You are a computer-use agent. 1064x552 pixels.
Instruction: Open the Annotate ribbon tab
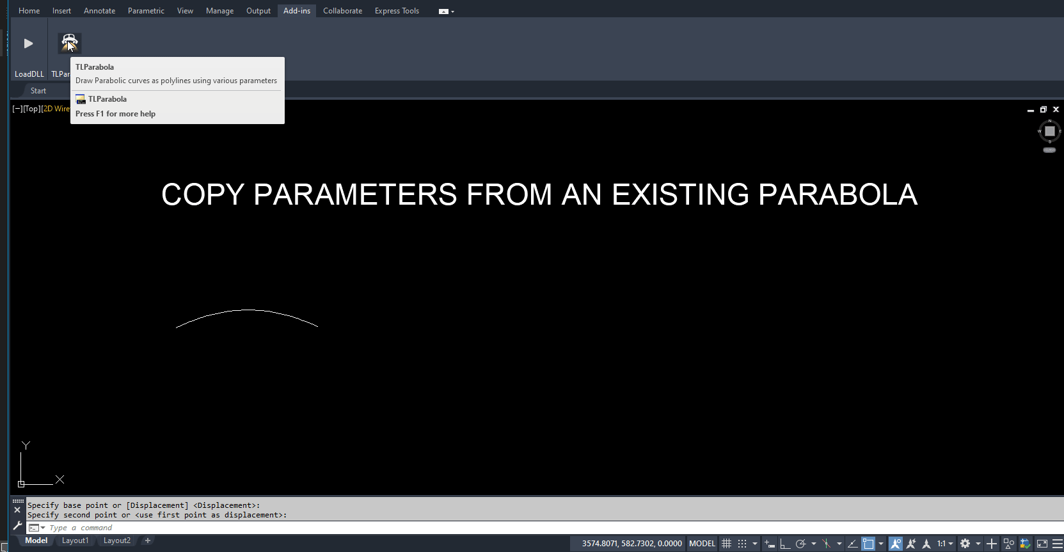(99, 11)
